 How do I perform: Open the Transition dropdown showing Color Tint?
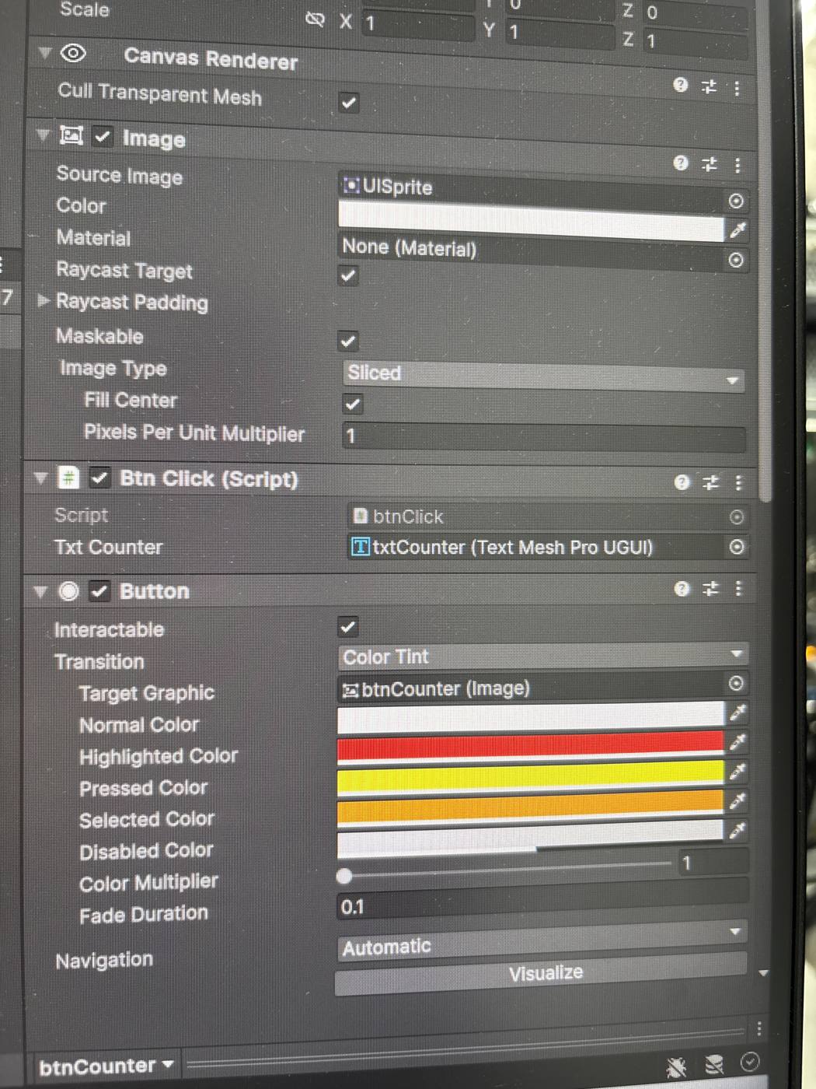tap(542, 657)
